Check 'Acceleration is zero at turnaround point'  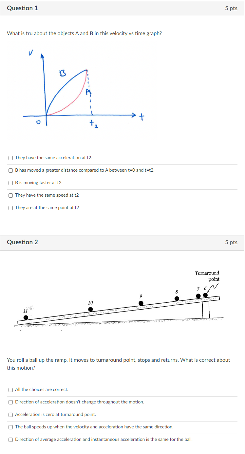pos(10,415)
